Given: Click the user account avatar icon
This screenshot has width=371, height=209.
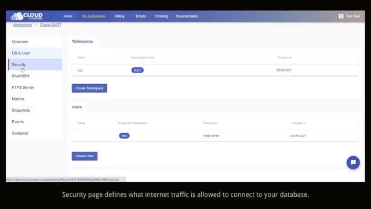Looking at the screenshot, I should click(x=341, y=16).
